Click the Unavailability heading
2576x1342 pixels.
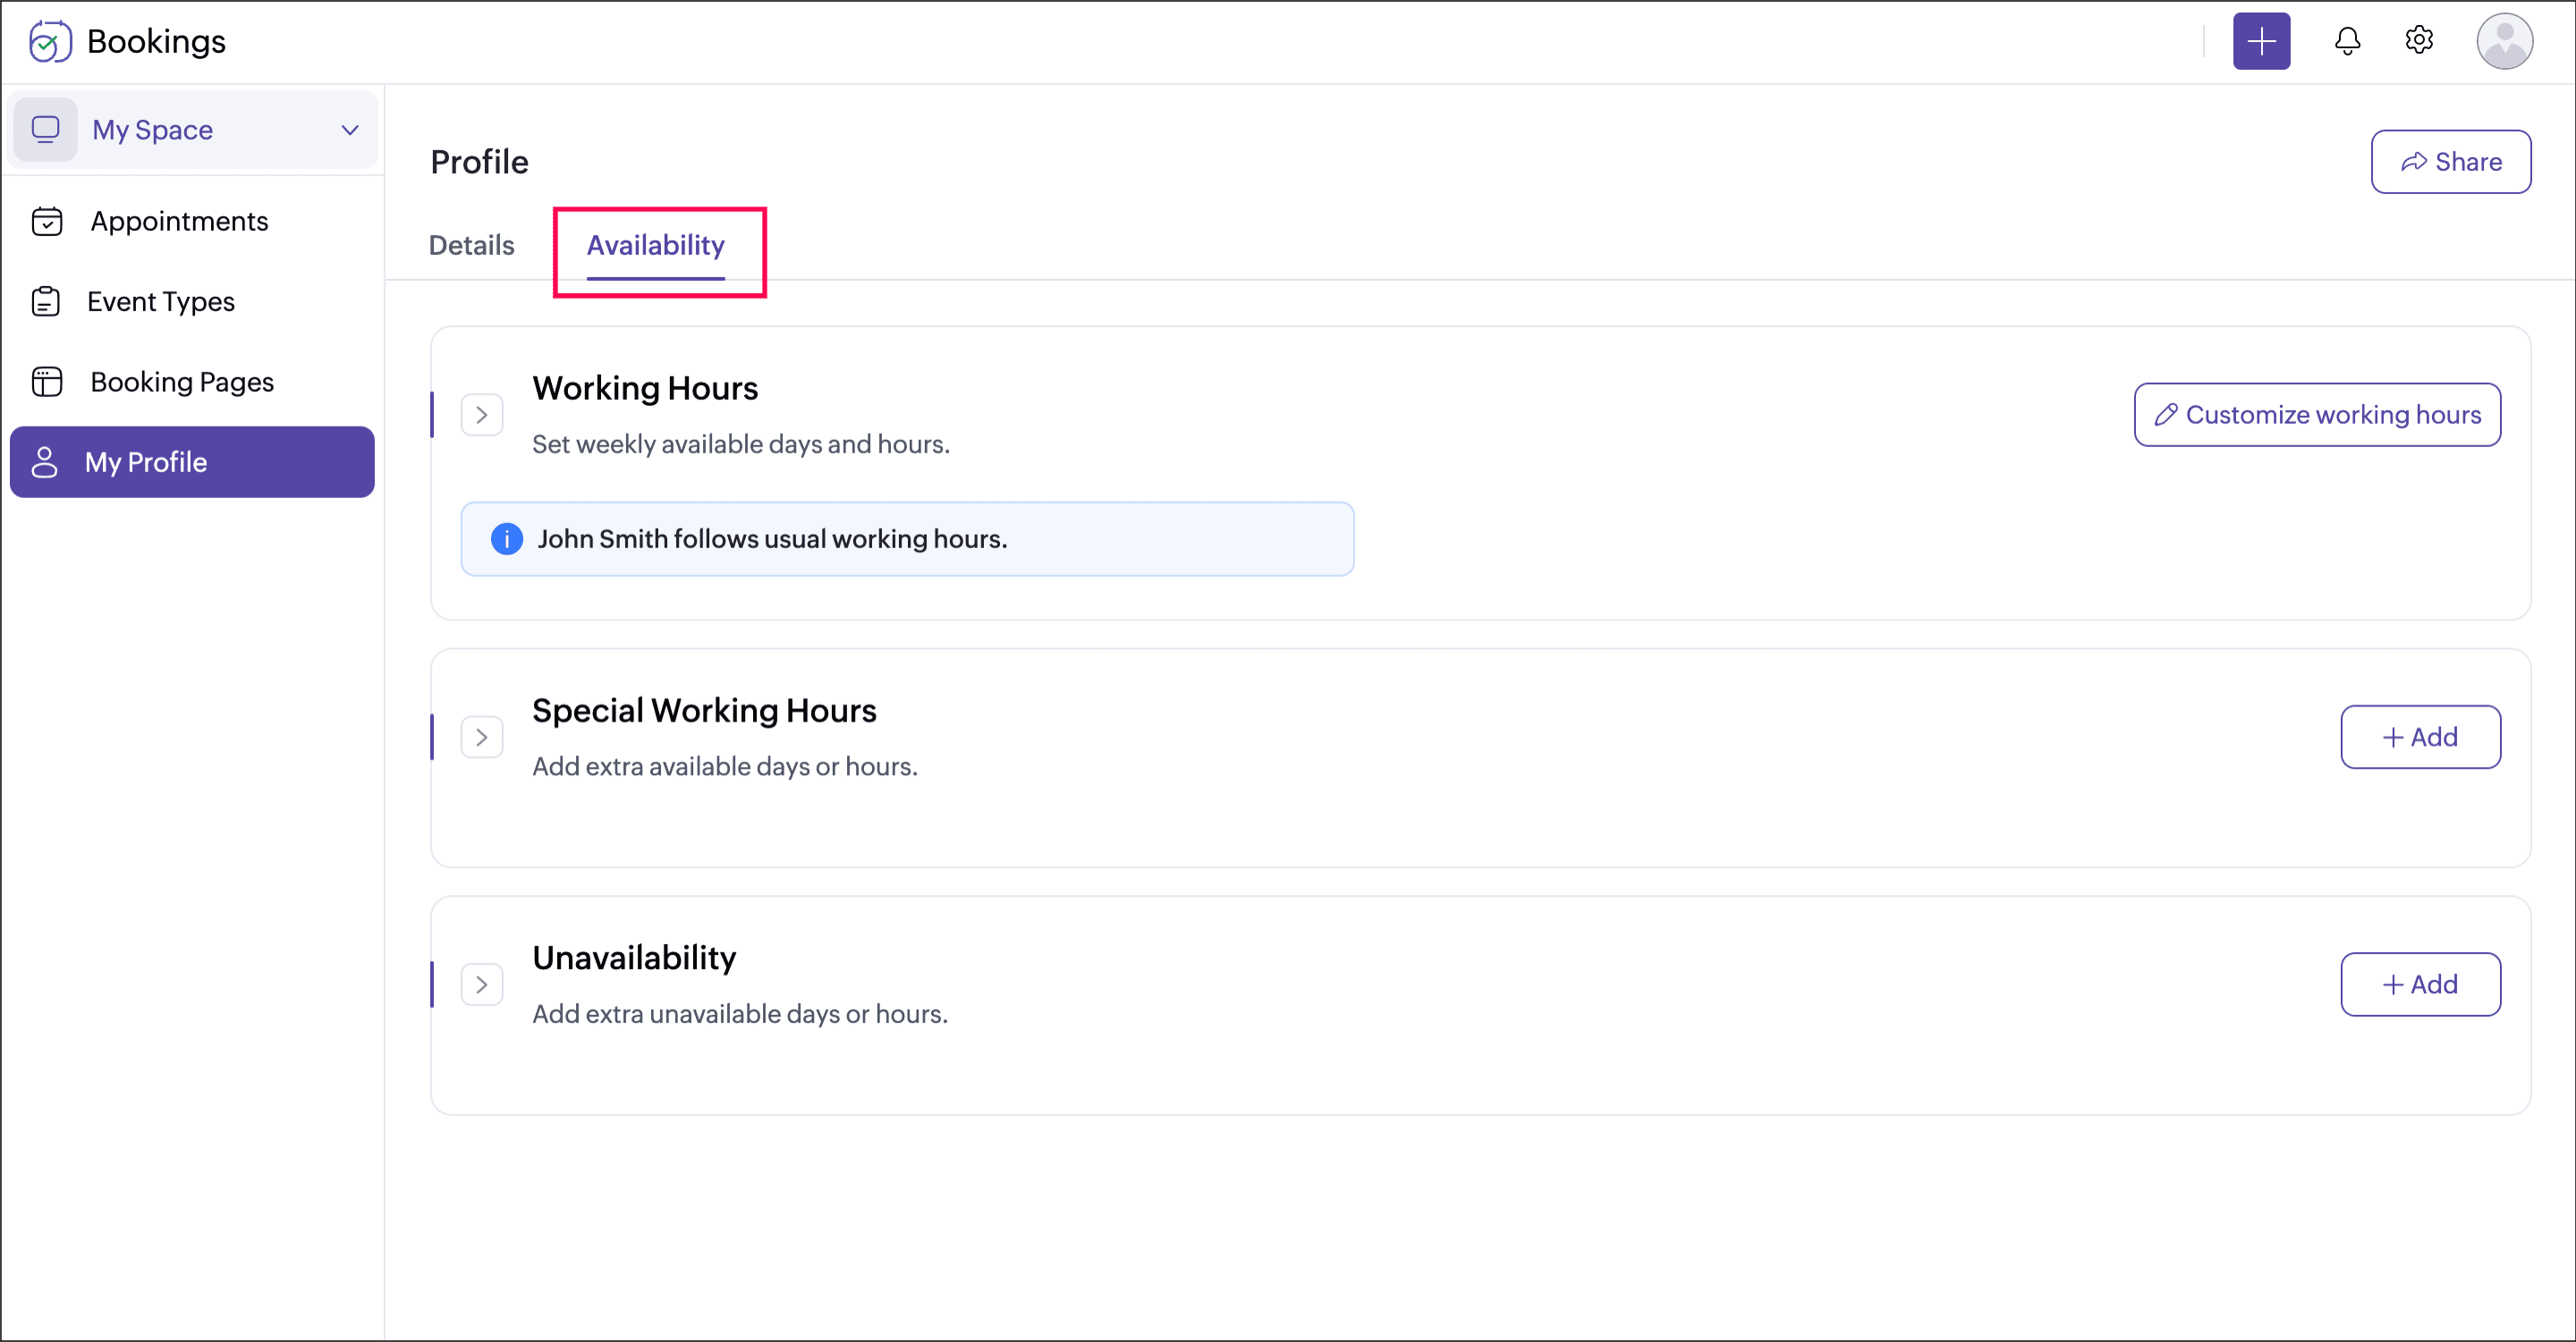click(634, 958)
